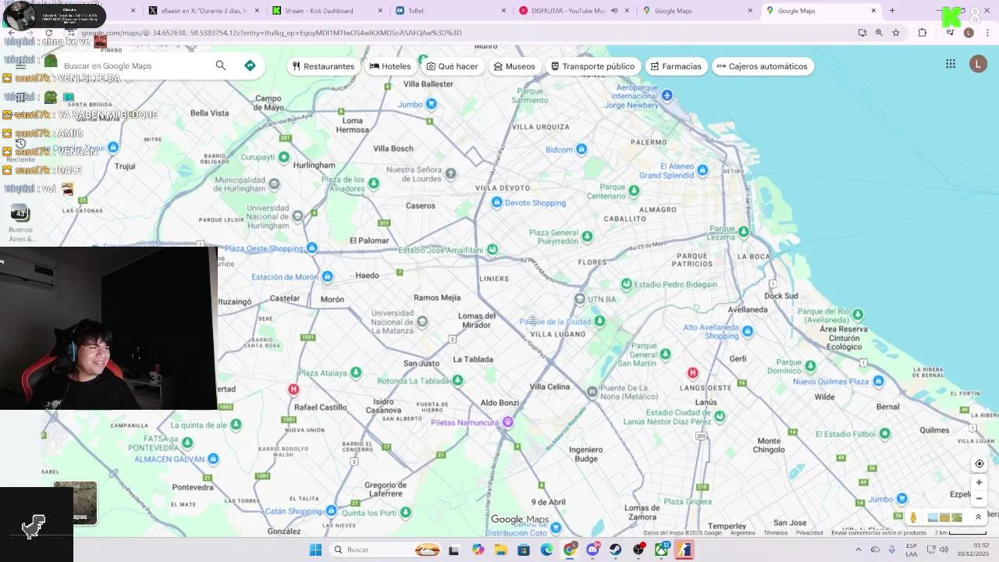Mute the YouTube Music tab audio icon

point(614,11)
